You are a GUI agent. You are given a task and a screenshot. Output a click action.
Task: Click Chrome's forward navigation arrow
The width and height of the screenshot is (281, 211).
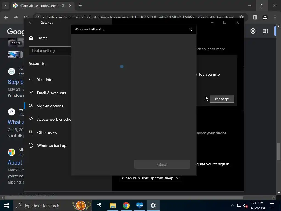pyautogui.click(x=16, y=17)
